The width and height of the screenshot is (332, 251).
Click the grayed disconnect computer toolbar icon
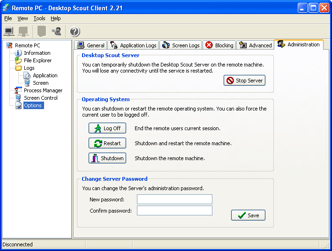[x=23, y=31]
